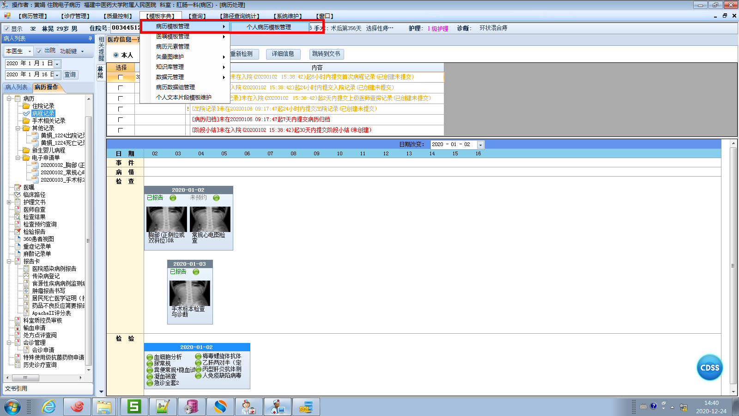Open the 常规心电图检查 thumbnail
This screenshot has height=416, width=739.
210,219
